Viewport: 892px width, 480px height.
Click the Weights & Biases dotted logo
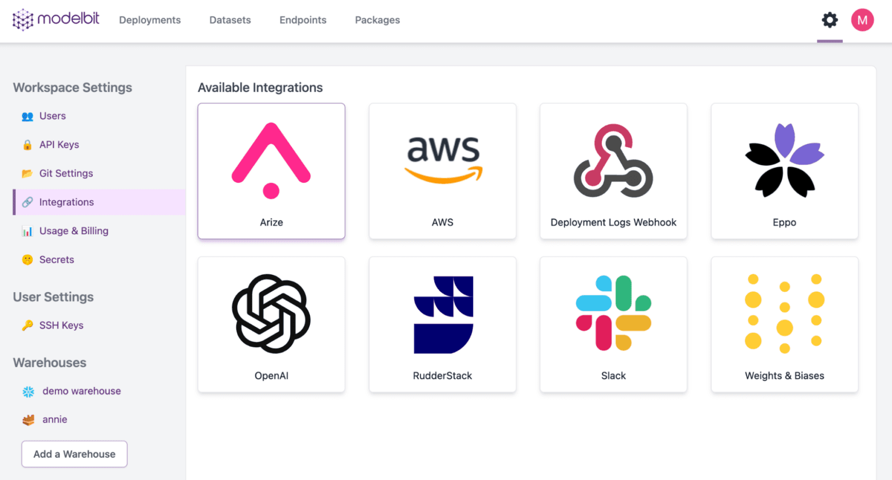[x=784, y=313]
